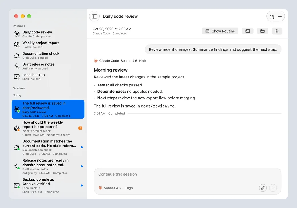Click '7:01 AM · Completed' status line
Viewport: 297px width, 208px height.
pos(109,114)
